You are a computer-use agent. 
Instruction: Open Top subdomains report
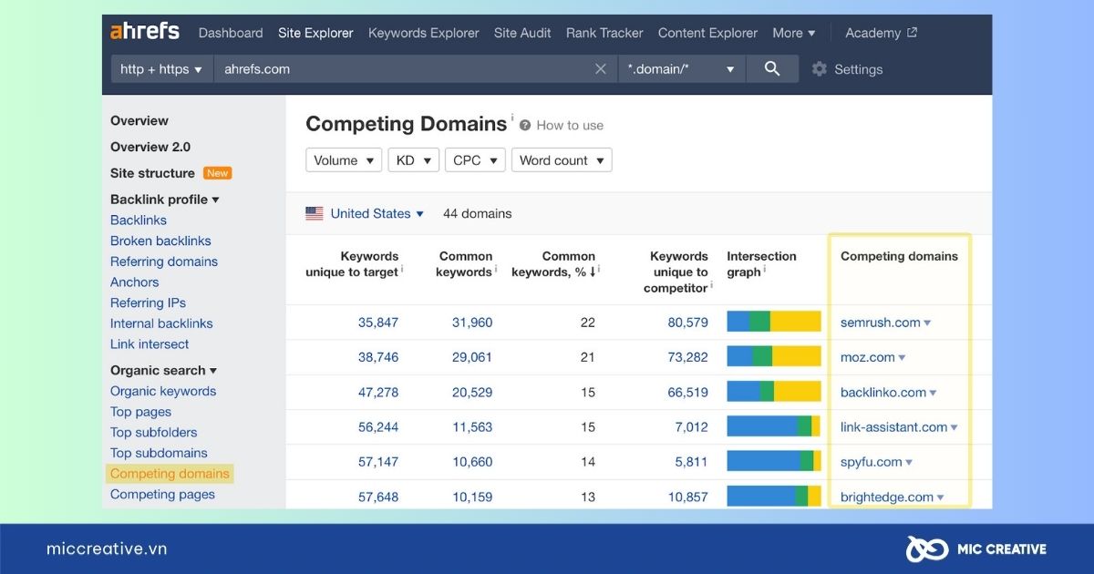(159, 454)
